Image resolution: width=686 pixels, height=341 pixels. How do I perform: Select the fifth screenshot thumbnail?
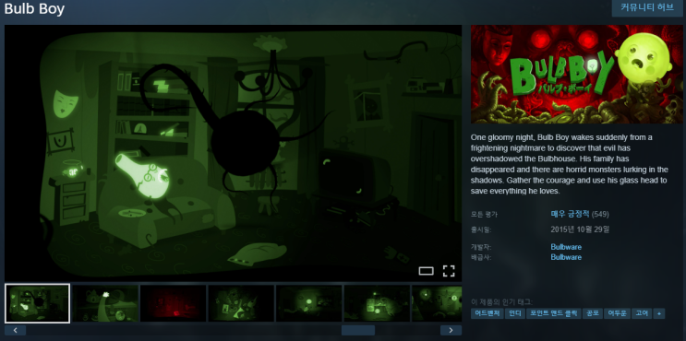tap(309, 303)
